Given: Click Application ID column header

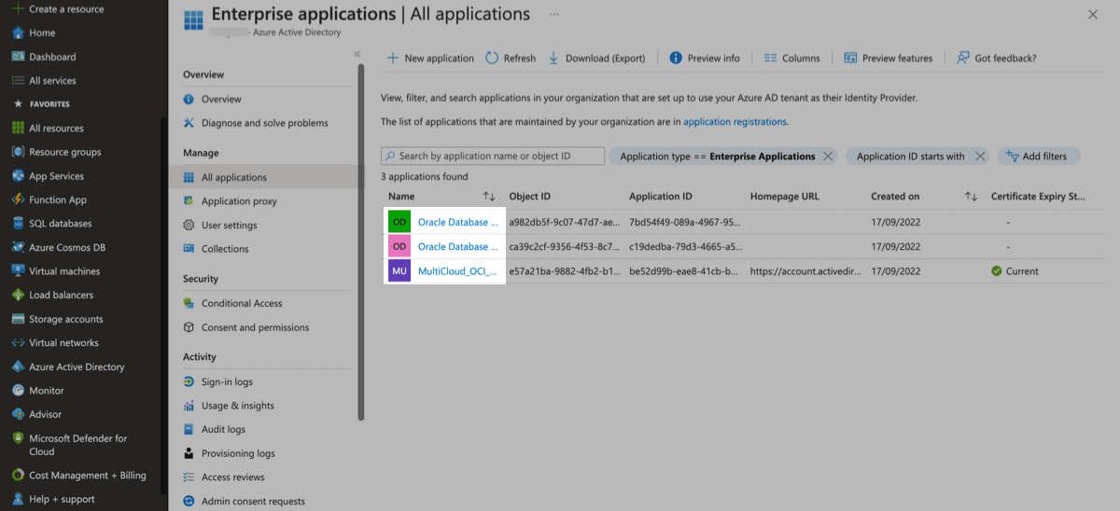Looking at the screenshot, I should pos(661,197).
